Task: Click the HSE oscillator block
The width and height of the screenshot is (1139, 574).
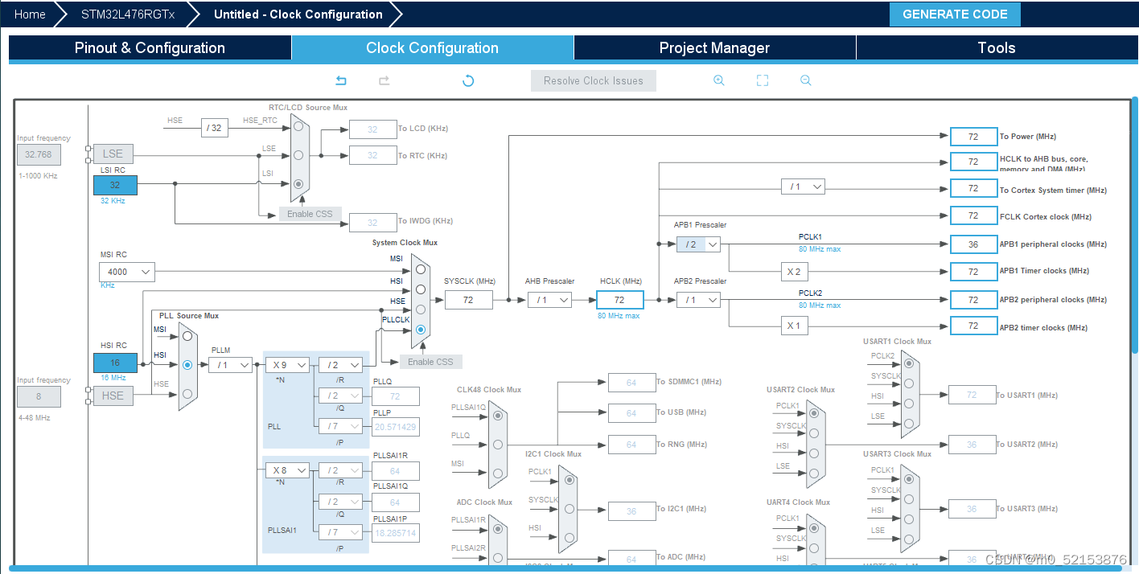Action: click(113, 396)
